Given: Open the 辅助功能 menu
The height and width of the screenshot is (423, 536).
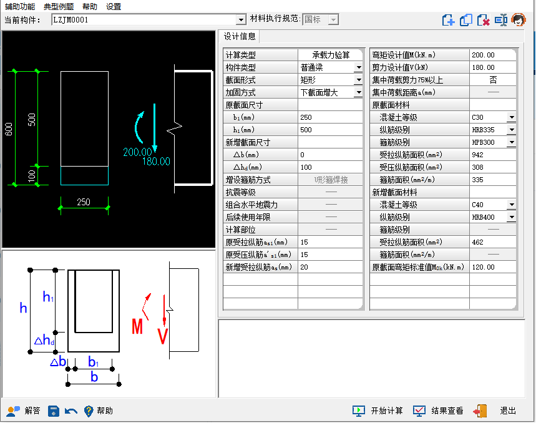Looking at the screenshot, I should (19, 6).
